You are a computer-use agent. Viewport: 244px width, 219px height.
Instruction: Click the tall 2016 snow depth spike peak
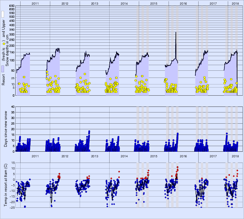point(176,32)
